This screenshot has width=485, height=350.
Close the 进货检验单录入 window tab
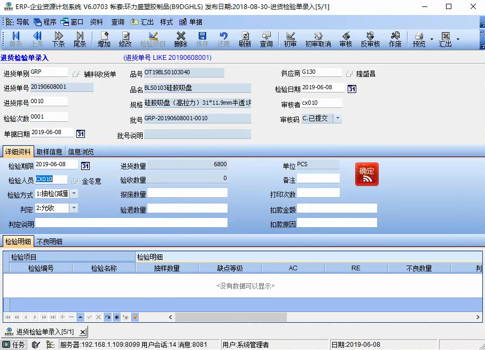(83, 332)
